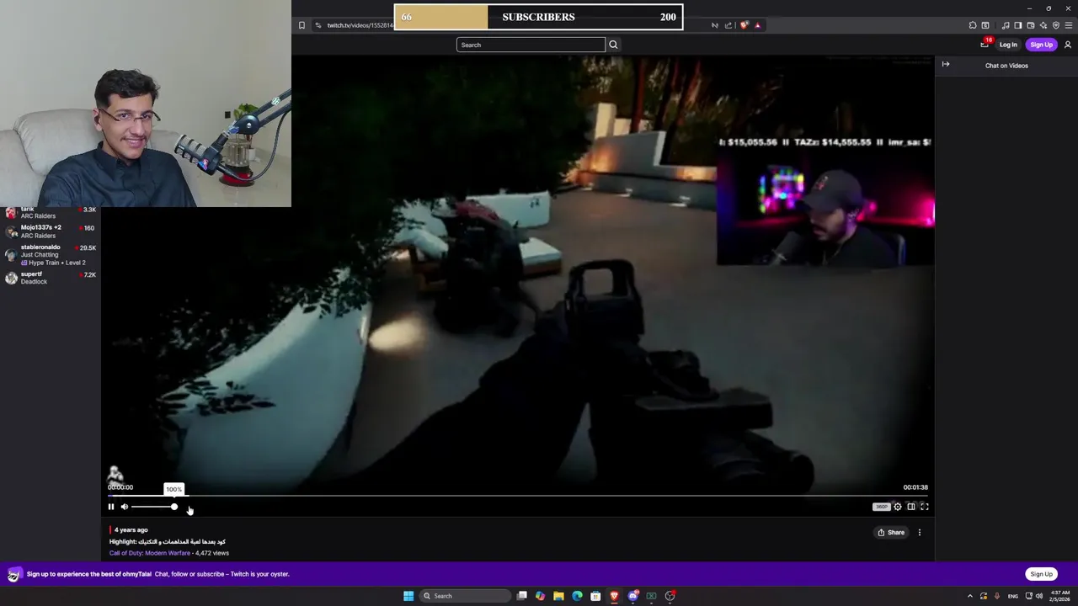Open the notifications inbox showing 16
Image resolution: width=1078 pixels, height=606 pixels.
tap(985, 44)
